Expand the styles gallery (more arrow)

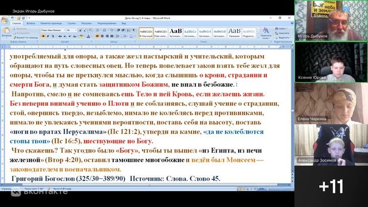click(x=258, y=37)
